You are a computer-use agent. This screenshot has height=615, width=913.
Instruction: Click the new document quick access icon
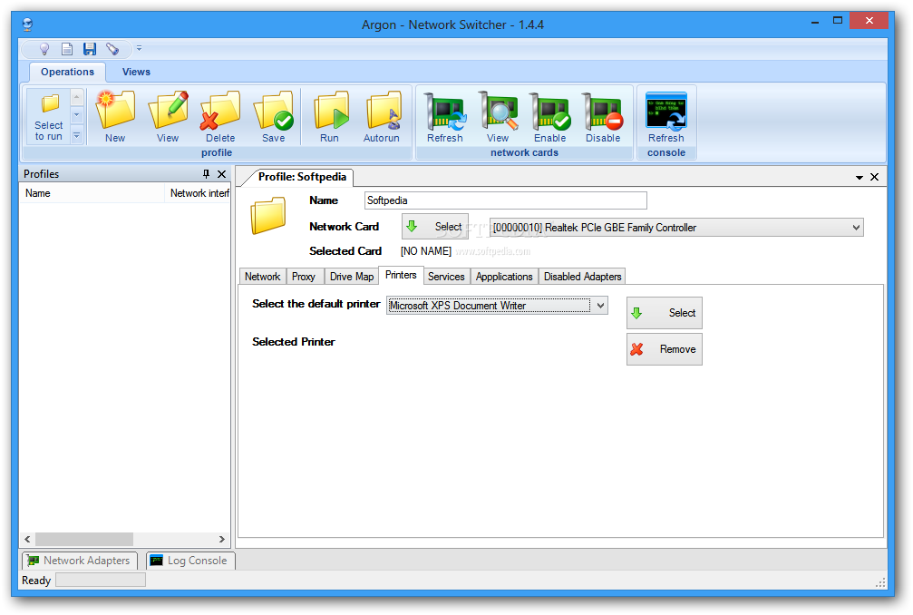click(67, 49)
